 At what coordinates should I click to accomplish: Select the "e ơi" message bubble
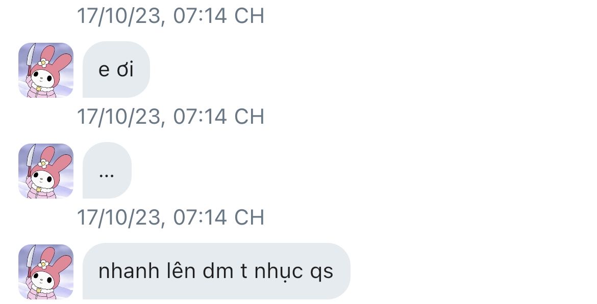click(116, 70)
